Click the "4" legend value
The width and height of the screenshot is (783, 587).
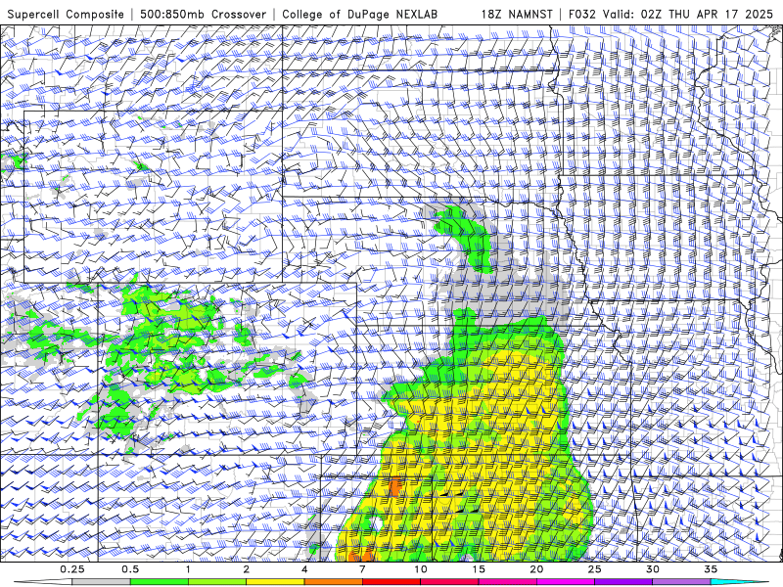pos(304,569)
